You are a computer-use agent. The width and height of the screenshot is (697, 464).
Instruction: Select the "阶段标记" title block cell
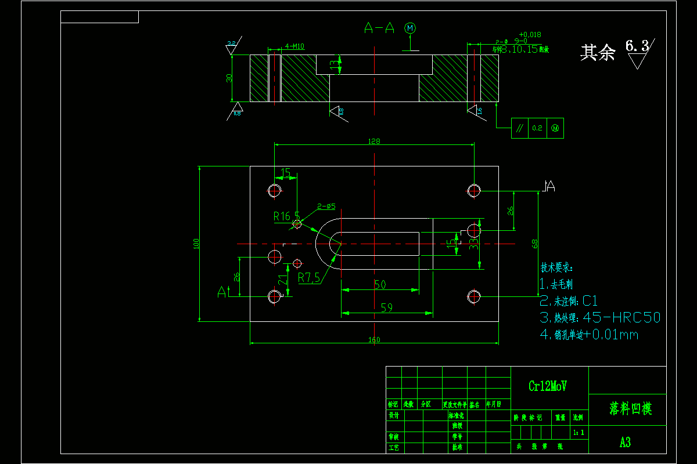pyautogui.click(x=527, y=417)
